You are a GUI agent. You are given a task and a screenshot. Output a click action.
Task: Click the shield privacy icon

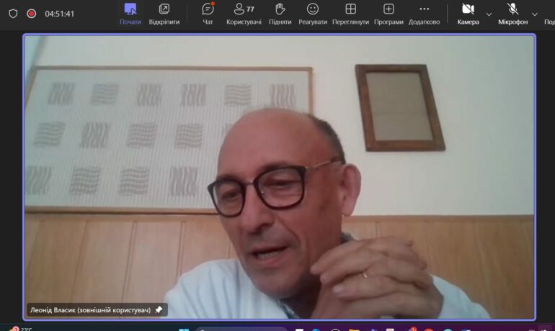13,14
